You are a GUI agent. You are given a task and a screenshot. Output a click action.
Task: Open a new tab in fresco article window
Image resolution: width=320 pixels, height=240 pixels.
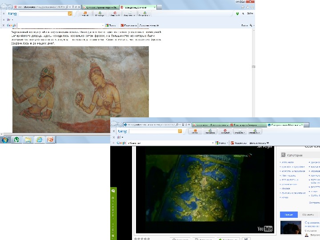pyautogui.click(x=159, y=8)
